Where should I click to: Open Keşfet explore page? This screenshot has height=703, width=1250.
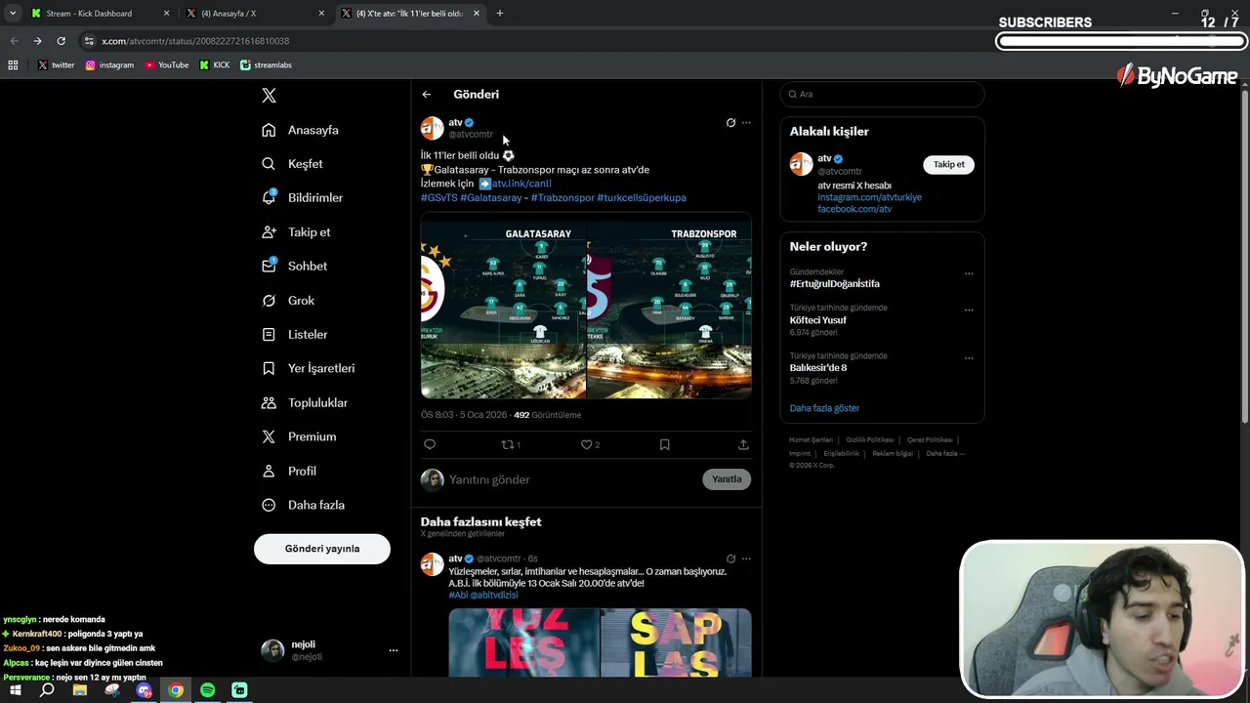[292, 164]
